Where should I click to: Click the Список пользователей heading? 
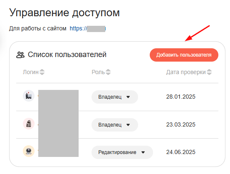coord(67,55)
